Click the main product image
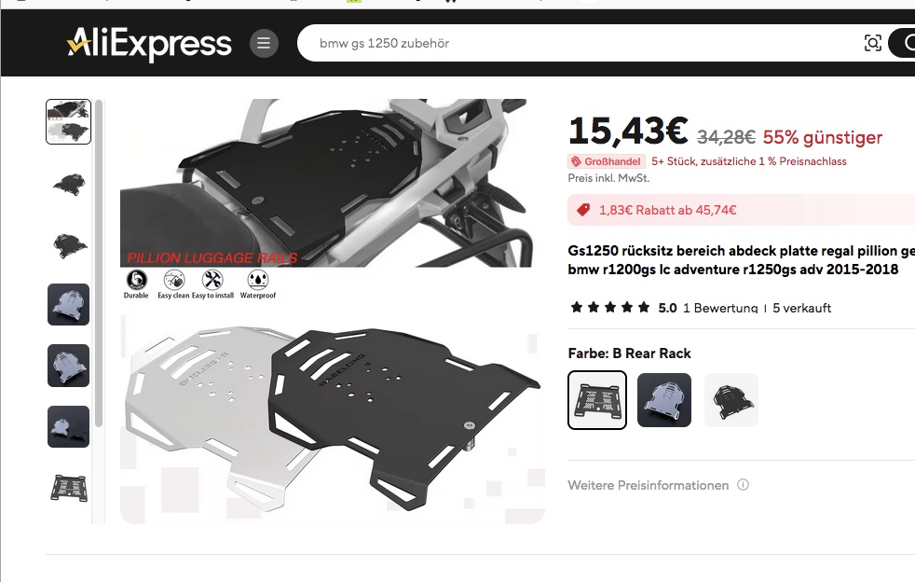 point(331,311)
